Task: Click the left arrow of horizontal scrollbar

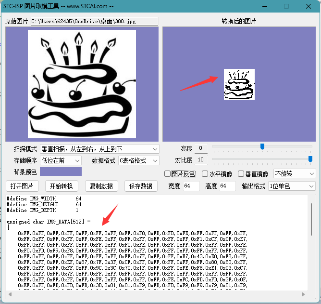Action: pyautogui.click(x=10, y=294)
